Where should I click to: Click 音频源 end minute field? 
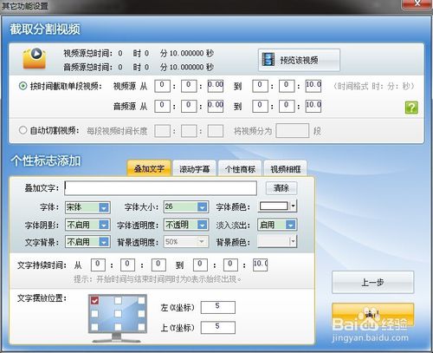point(287,106)
